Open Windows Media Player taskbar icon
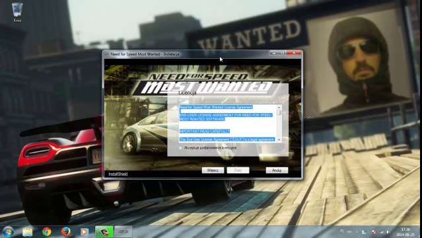Image resolution: width=422 pixels, height=238 pixels. [85, 232]
